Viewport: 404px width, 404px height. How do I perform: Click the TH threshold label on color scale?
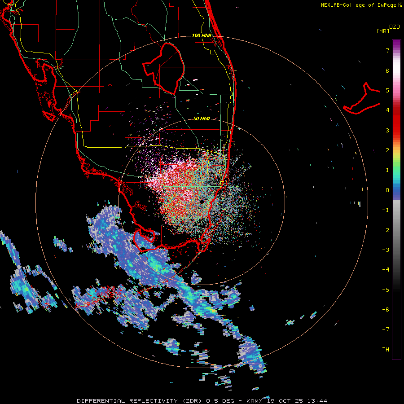point(386,350)
